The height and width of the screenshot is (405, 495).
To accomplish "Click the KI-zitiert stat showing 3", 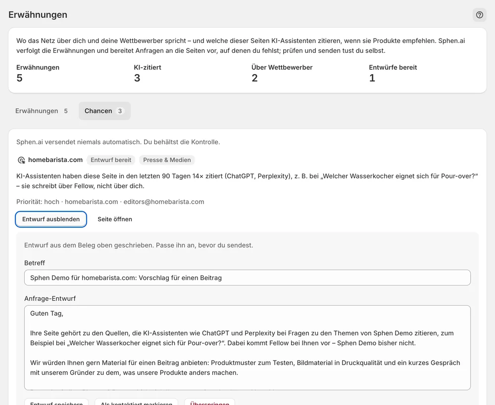I will 148,74.
